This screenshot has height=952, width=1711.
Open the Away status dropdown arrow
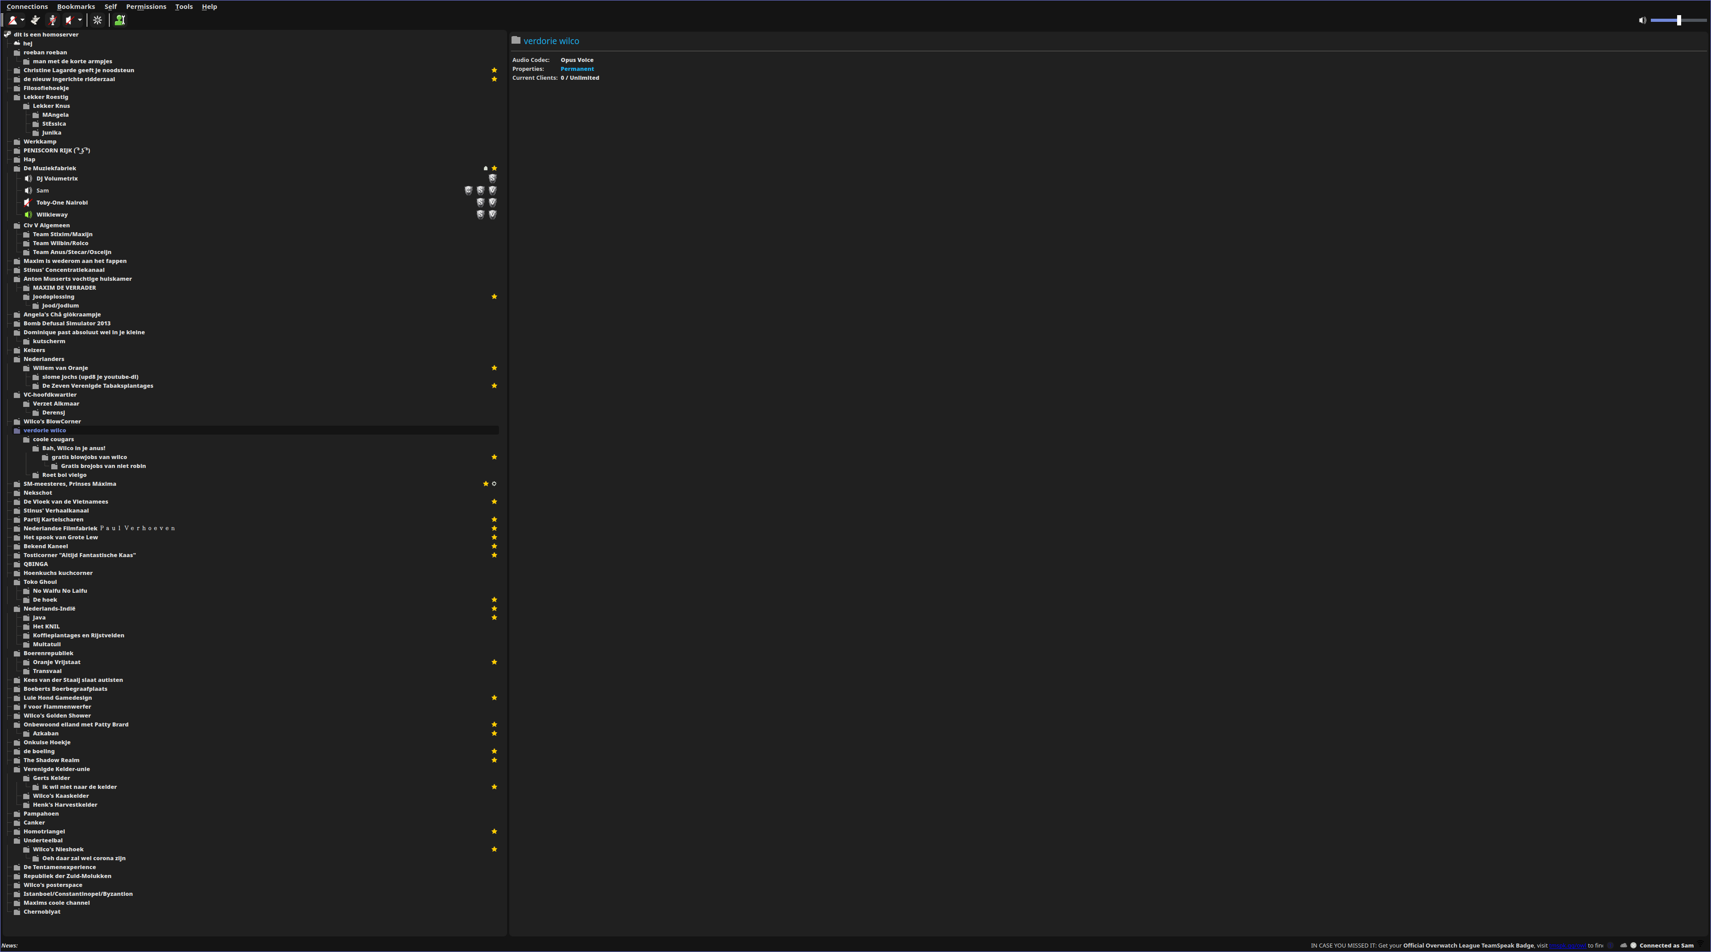tap(23, 20)
